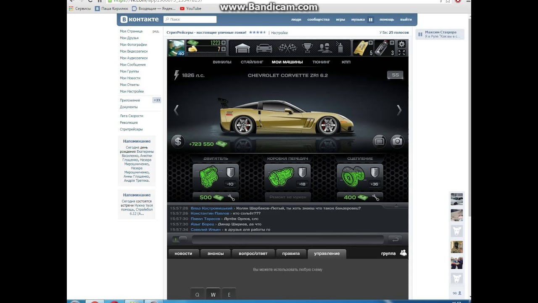538x303 pixels.
Task: Open the spray paint can icon
Action: pos(340,48)
